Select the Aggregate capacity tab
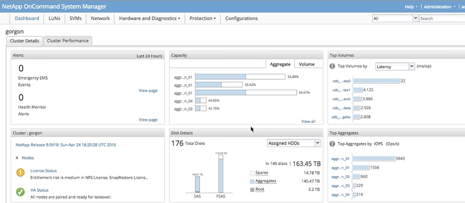The width and height of the screenshot is (465, 203). pyautogui.click(x=279, y=64)
